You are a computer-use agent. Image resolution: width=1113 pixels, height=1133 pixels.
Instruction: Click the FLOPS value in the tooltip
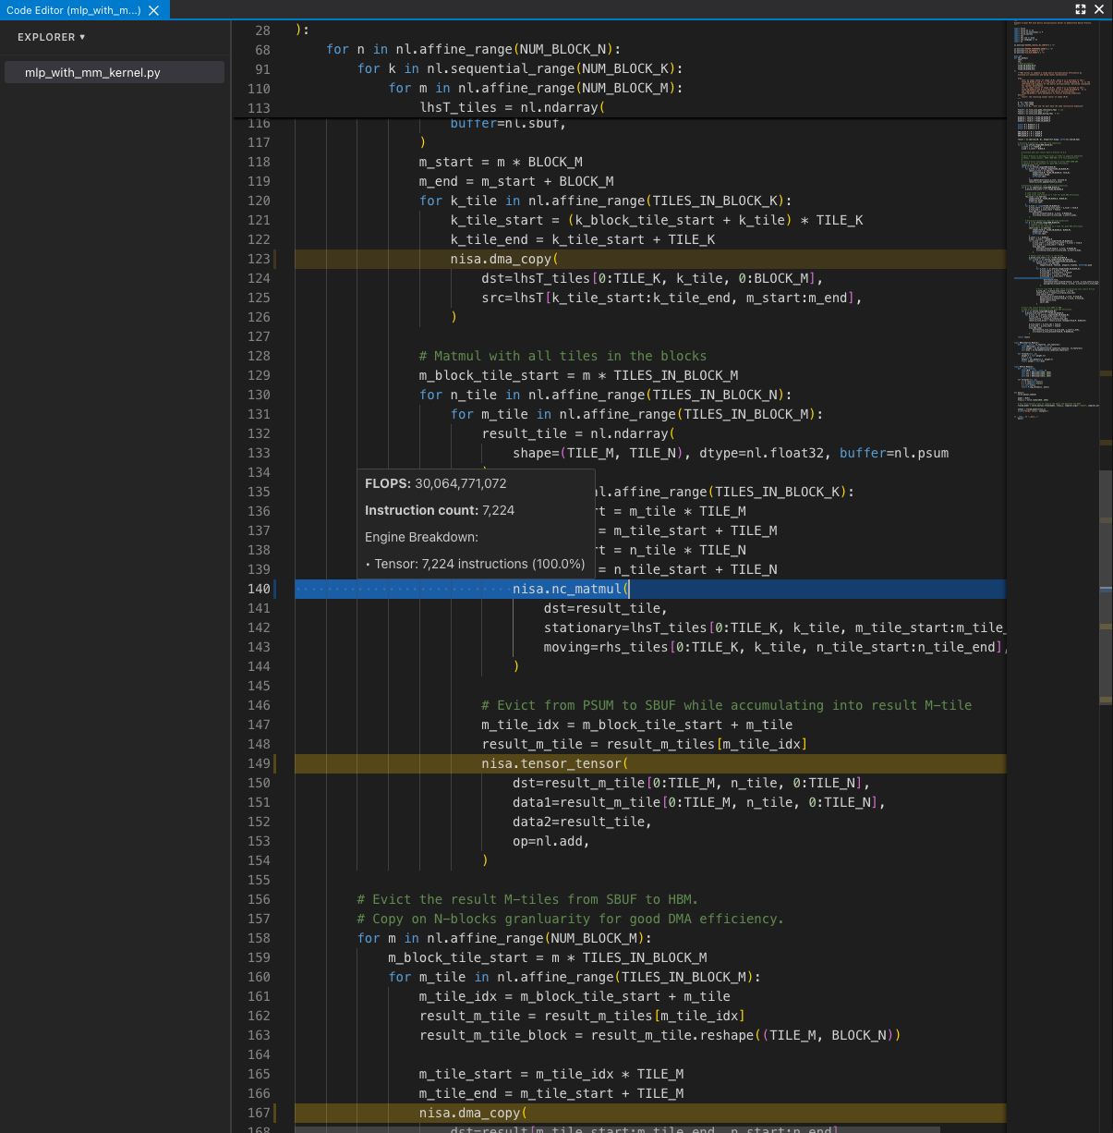pyautogui.click(x=461, y=483)
